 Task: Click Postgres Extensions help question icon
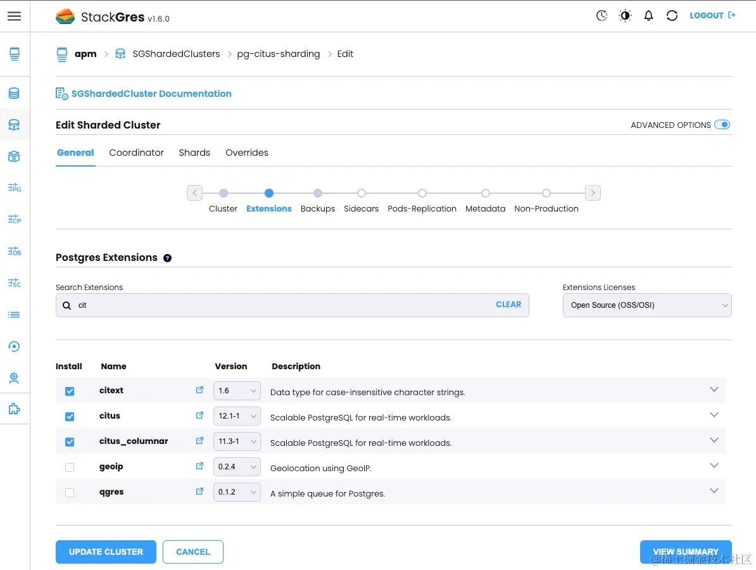point(167,258)
